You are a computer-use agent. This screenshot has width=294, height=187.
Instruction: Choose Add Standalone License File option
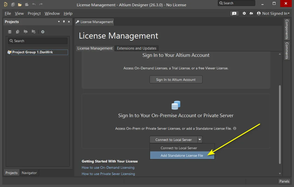pyautogui.click(x=182, y=155)
